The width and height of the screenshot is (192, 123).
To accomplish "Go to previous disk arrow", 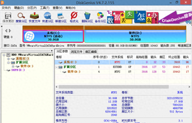I will (x=6, y=31).
